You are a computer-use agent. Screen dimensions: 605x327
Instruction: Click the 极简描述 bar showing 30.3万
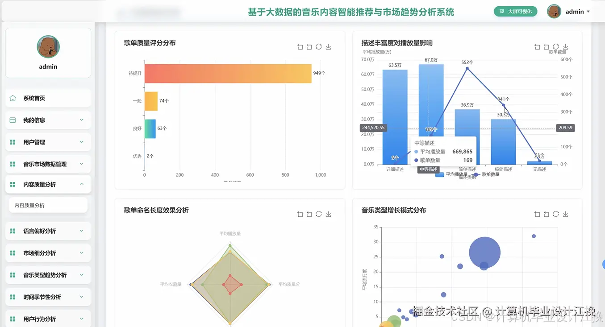tap(503, 142)
